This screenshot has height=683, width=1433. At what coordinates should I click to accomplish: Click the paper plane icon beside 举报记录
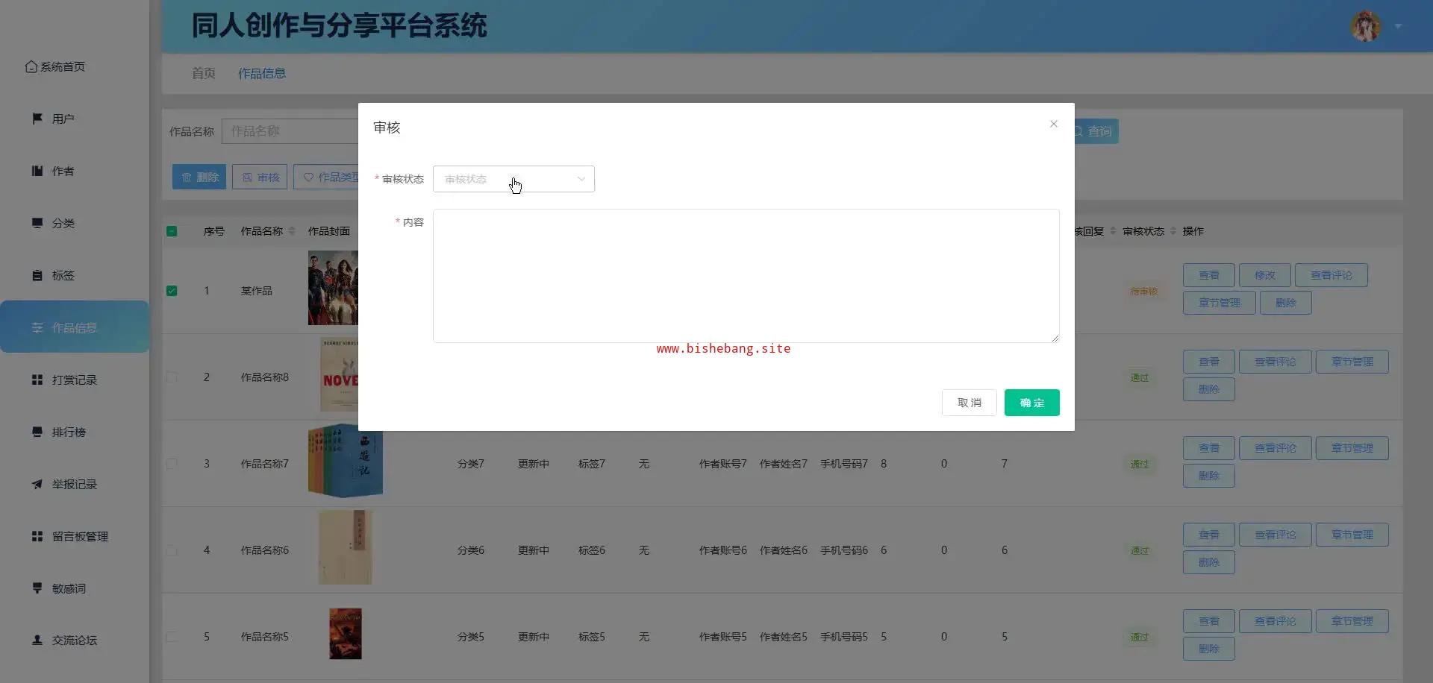[x=37, y=484]
